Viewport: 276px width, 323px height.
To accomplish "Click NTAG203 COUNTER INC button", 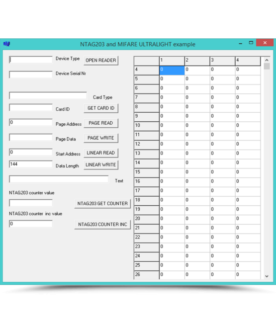I will tap(102, 224).
